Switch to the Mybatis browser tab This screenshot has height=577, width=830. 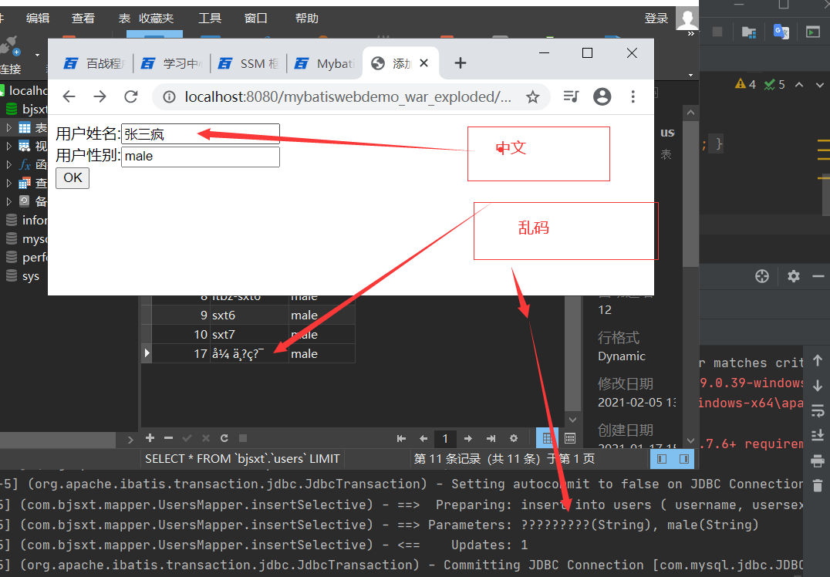(325, 63)
